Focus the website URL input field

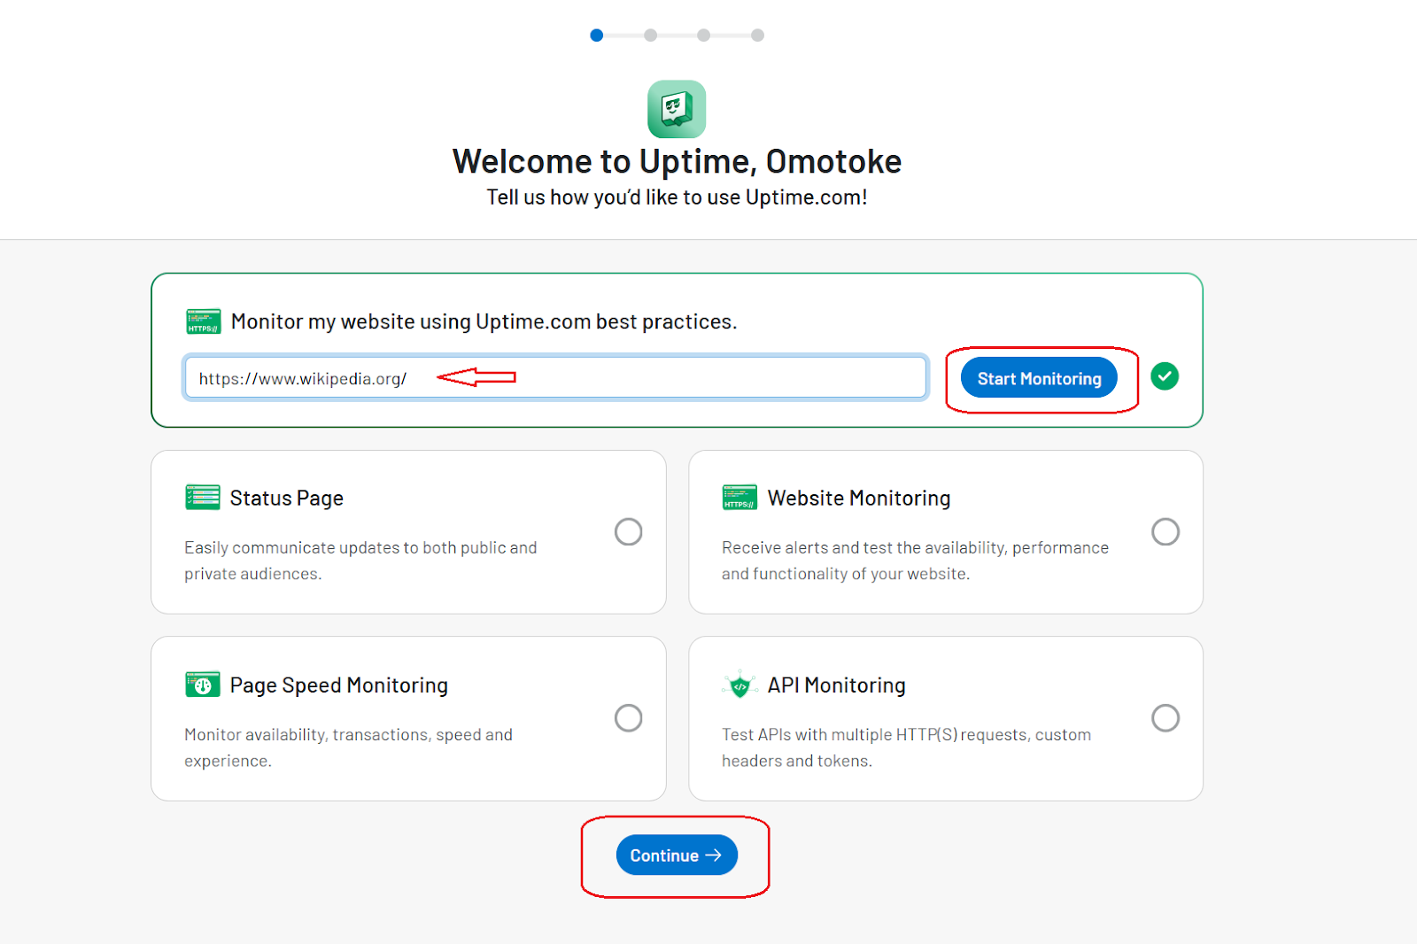pyautogui.click(x=555, y=378)
